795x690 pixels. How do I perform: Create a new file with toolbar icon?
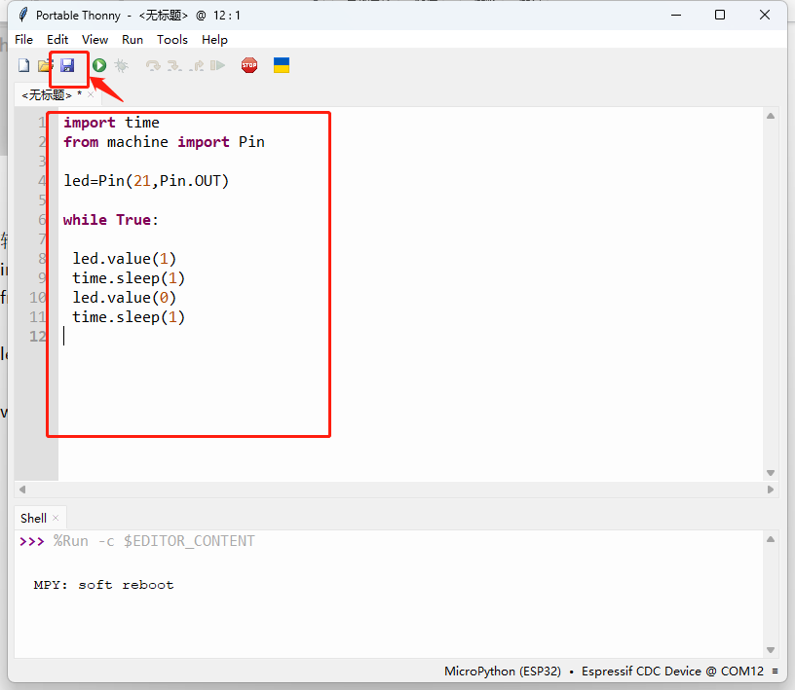tap(23, 65)
